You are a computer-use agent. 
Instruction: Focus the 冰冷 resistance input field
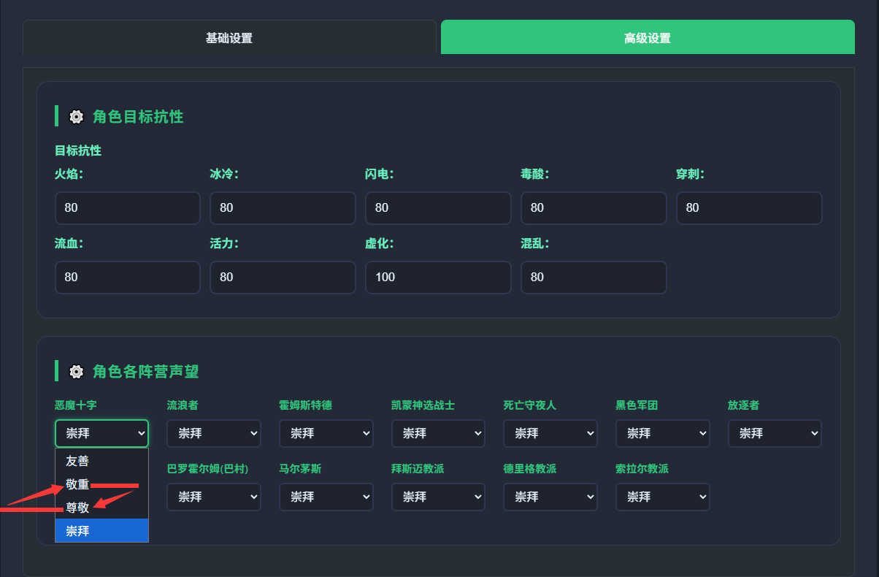click(283, 208)
